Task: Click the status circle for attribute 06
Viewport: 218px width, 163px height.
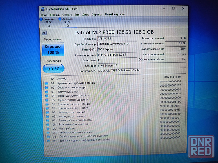Action: 47,104
